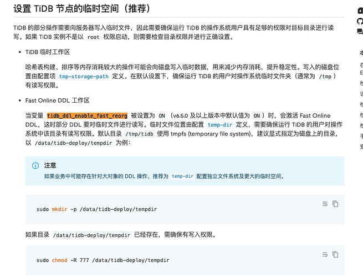Screen dimensions: 363x277
Task: Click the feedback chat icon at page edge
Action: coord(360,31)
